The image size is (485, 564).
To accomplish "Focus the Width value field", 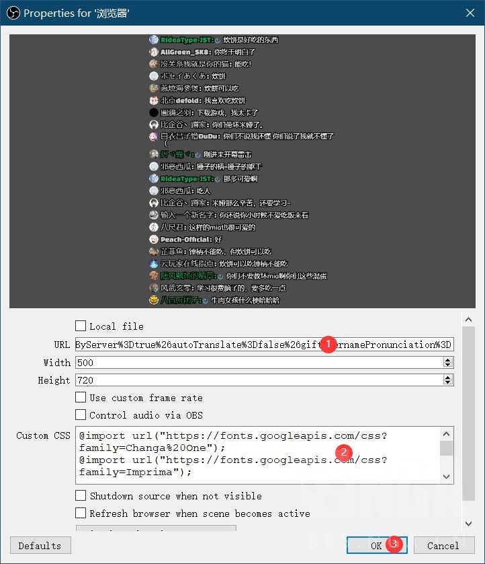I will [x=259, y=363].
